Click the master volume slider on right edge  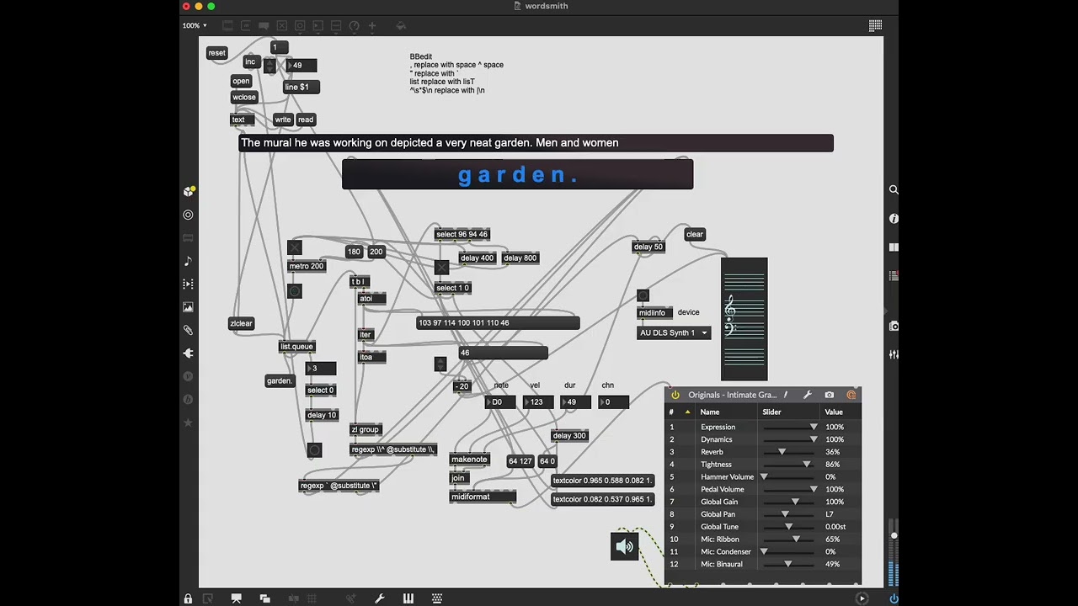[x=894, y=535]
